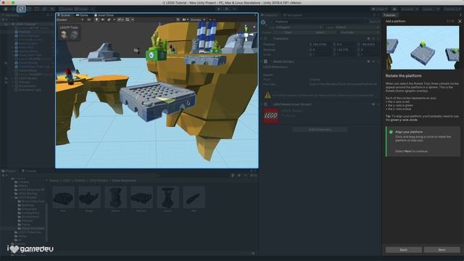Open cloud services icon in toolbar
The image size is (464, 261).
pyautogui.click(x=394, y=9)
